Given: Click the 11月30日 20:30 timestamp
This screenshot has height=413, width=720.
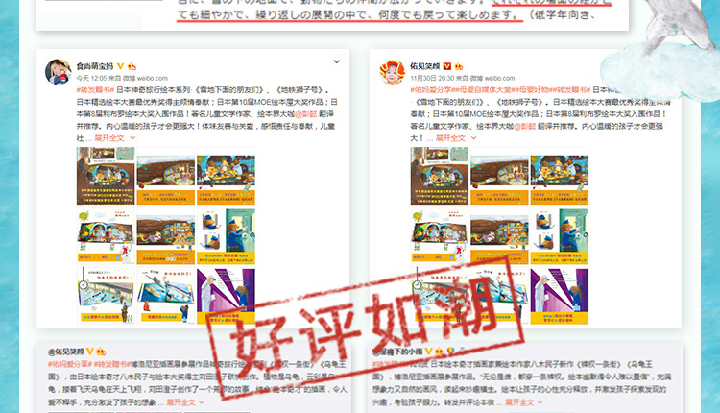Looking at the screenshot, I should [432, 78].
